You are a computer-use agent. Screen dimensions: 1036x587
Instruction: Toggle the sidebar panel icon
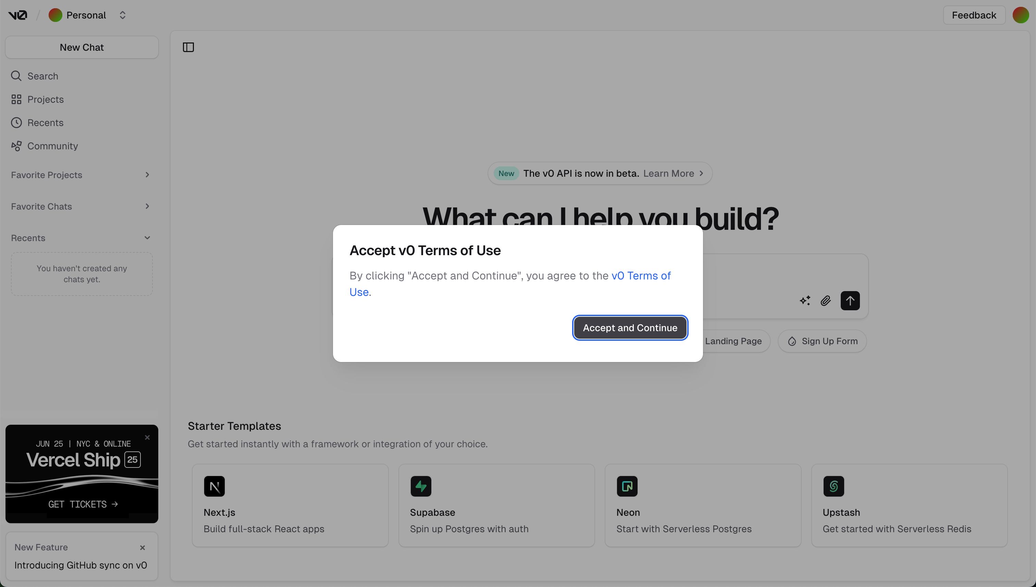188,47
